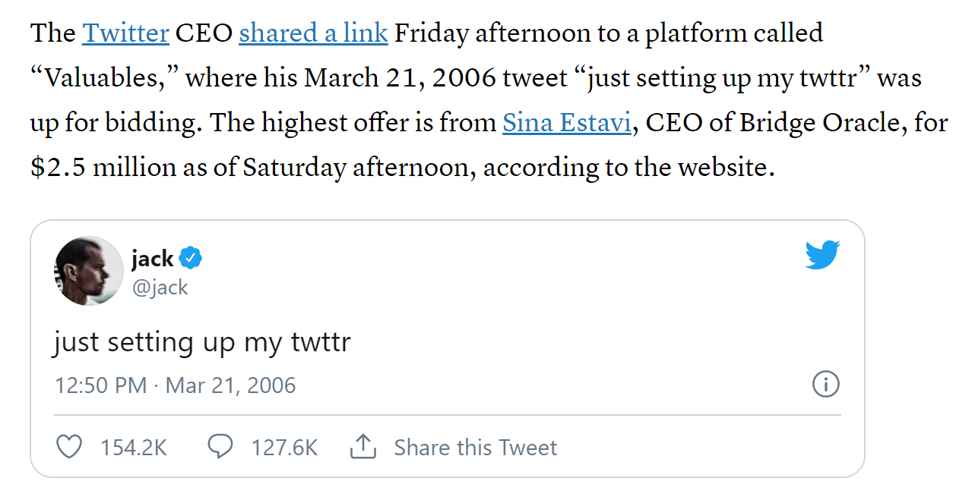Open the 12:50 PM · Mar 21, 2006 timestamp
The height and width of the screenshot is (500, 956).
point(176,385)
